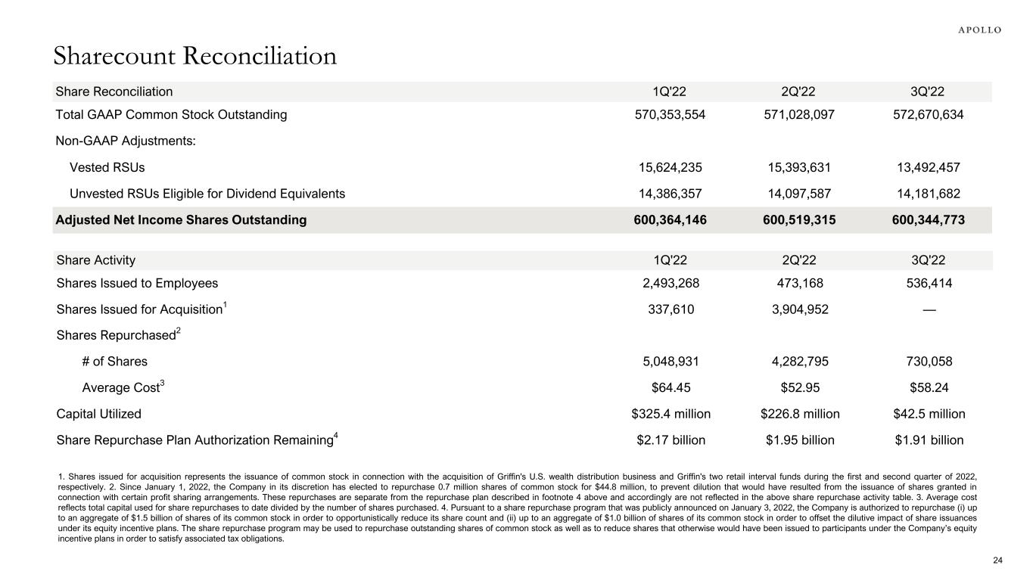Click the Sharecount Reconciliation slide title

pos(194,56)
